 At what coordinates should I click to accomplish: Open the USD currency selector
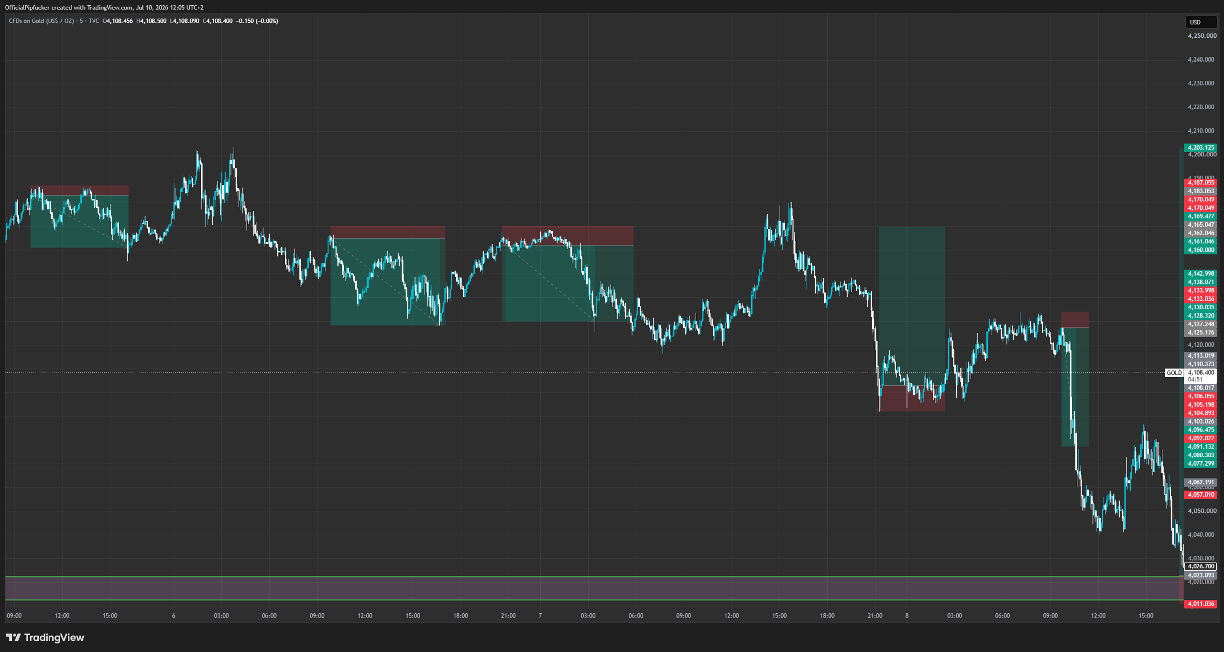(x=1201, y=22)
